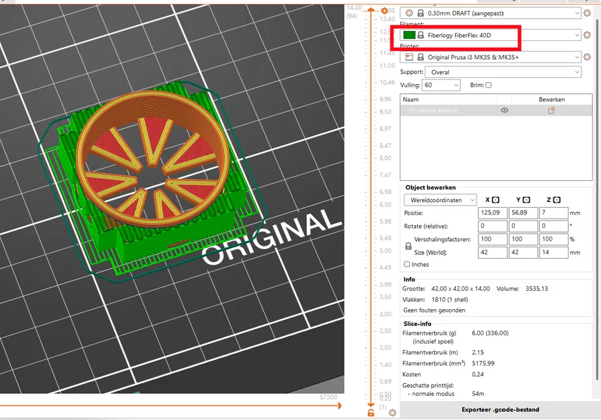Open the 0.30mm DRAFT print profile dropdown
This screenshot has width=601, height=420.
click(491, 13)
